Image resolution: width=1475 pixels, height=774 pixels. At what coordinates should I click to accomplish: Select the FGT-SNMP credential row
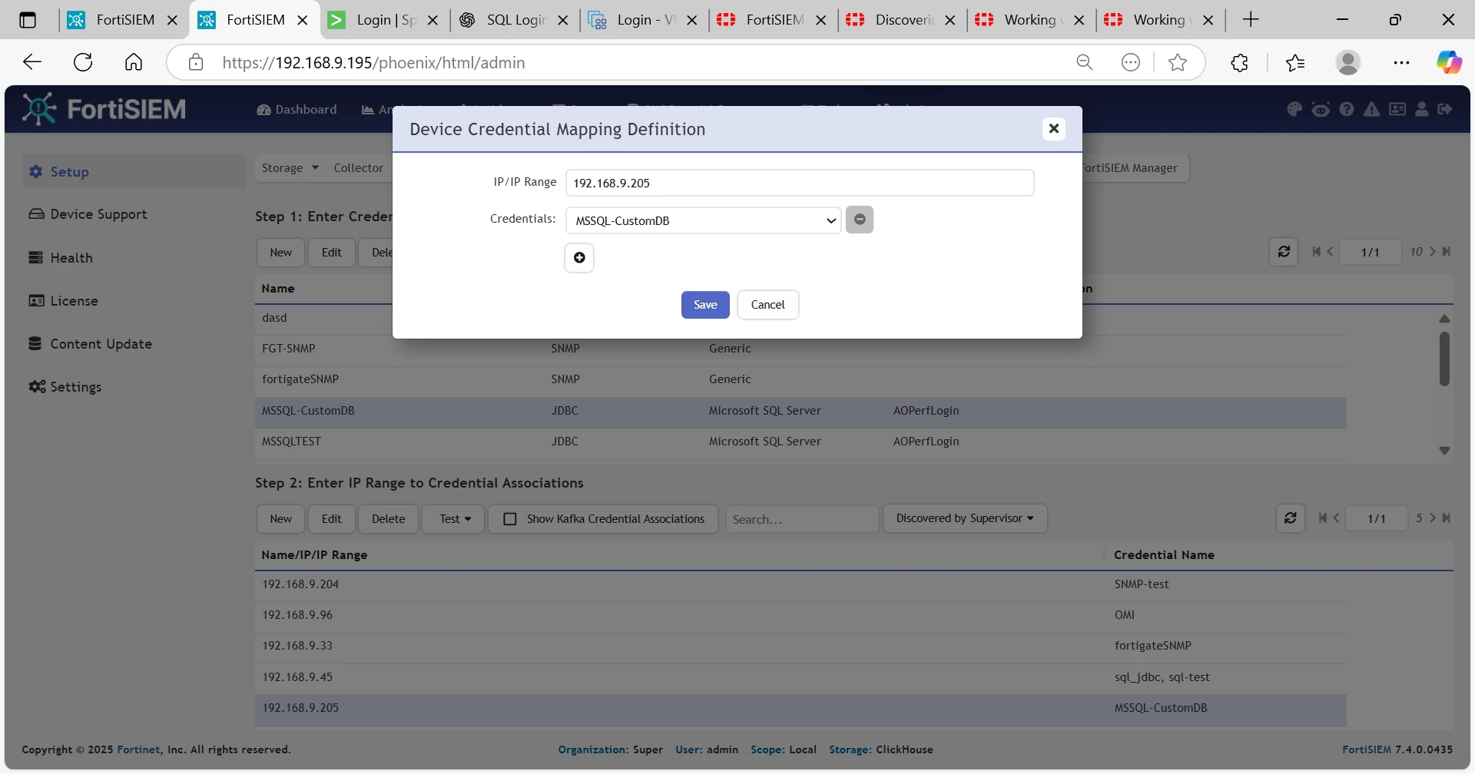(800, 349)
